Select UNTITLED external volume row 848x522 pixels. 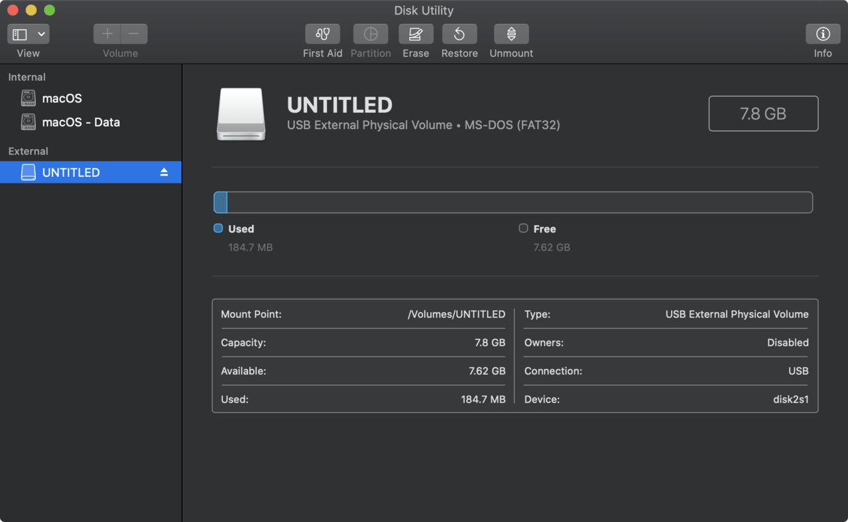[x=90, y=172]
